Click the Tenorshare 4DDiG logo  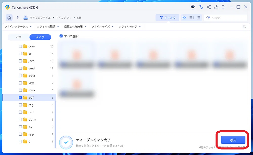point(7,7)
